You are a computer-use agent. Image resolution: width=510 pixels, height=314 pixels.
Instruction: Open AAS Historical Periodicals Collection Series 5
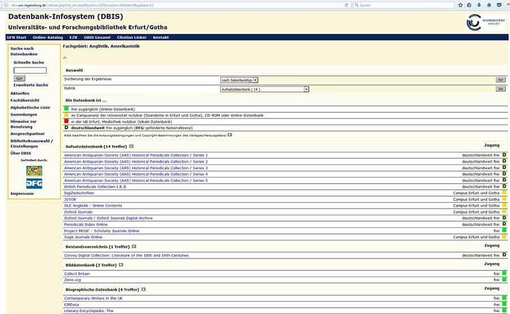pos(136,180)
